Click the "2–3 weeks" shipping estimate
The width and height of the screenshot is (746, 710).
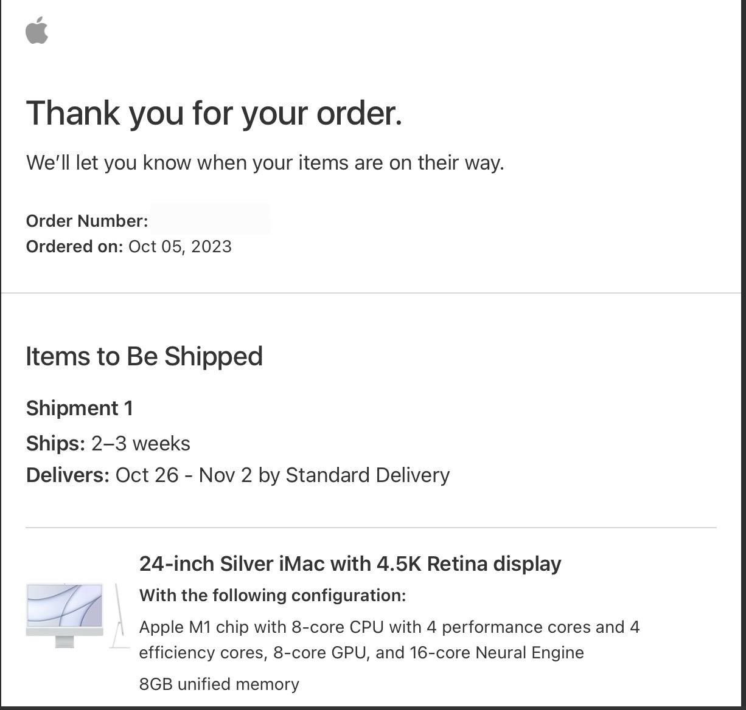coord(141,443)
